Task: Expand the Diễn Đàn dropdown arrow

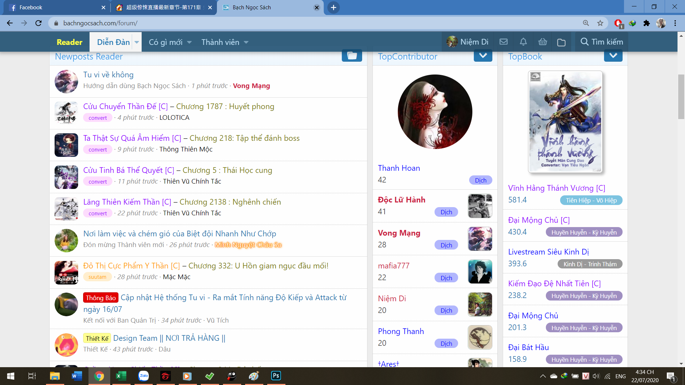Action: point(137,42)
